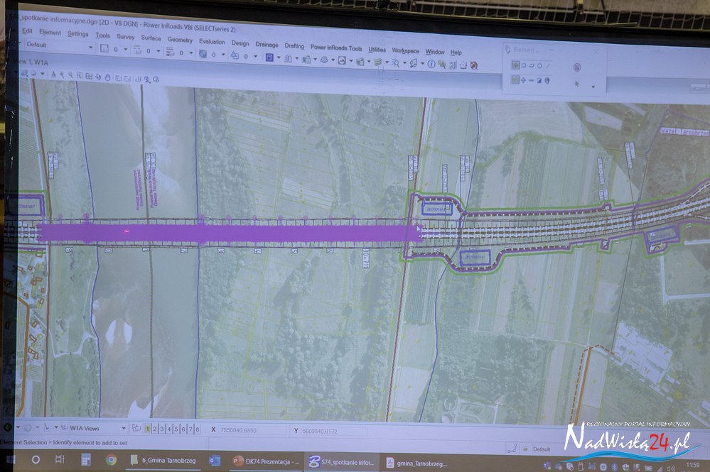Open the Drainage menu

267,44
